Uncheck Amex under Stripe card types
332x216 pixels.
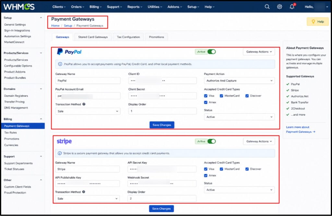coord(206,176)
